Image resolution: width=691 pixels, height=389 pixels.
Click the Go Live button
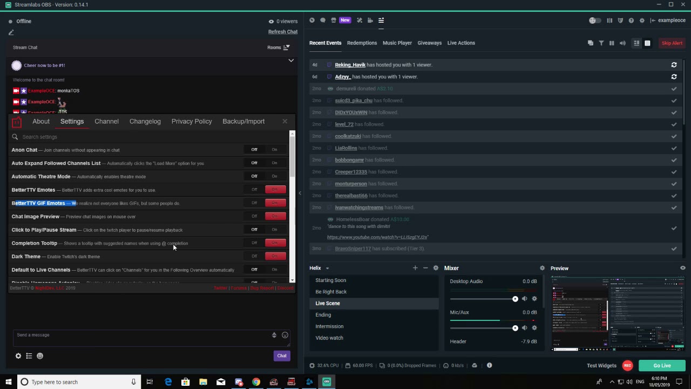662,366
